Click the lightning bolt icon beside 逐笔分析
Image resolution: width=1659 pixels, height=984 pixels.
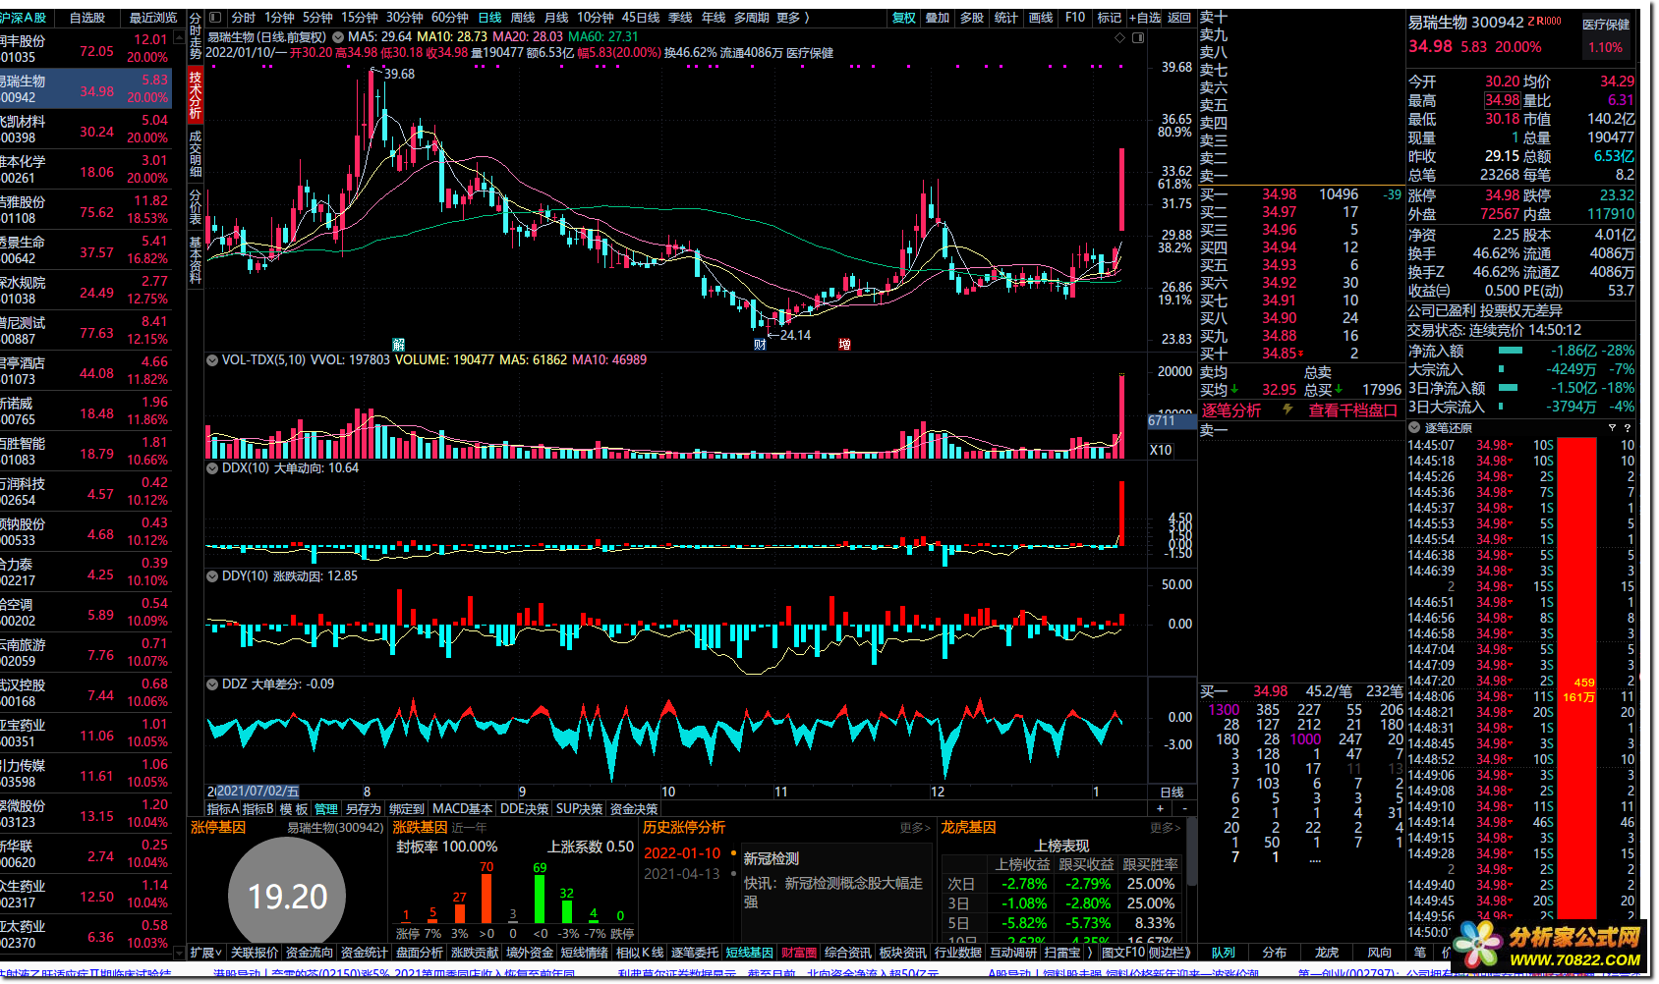(x=1287, y=410)
